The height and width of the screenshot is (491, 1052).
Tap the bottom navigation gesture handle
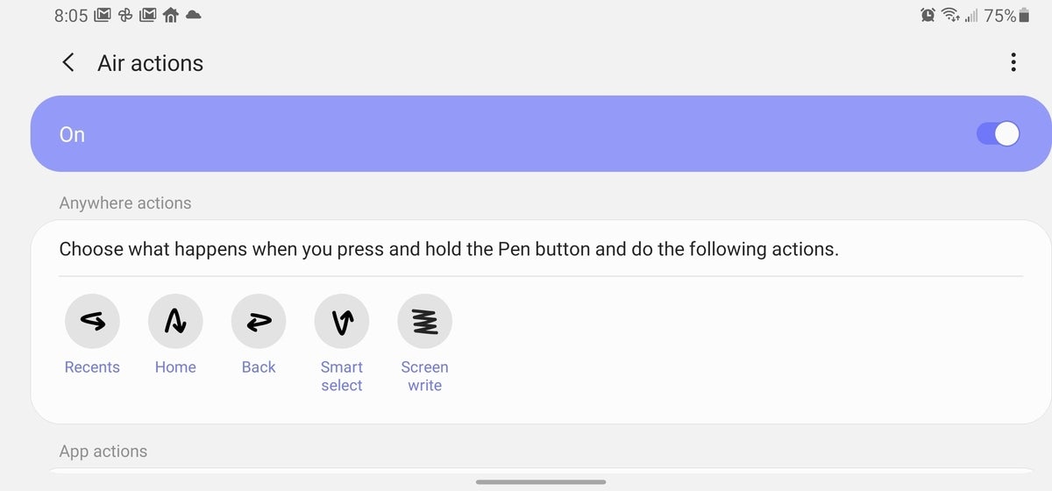point(541,481)
